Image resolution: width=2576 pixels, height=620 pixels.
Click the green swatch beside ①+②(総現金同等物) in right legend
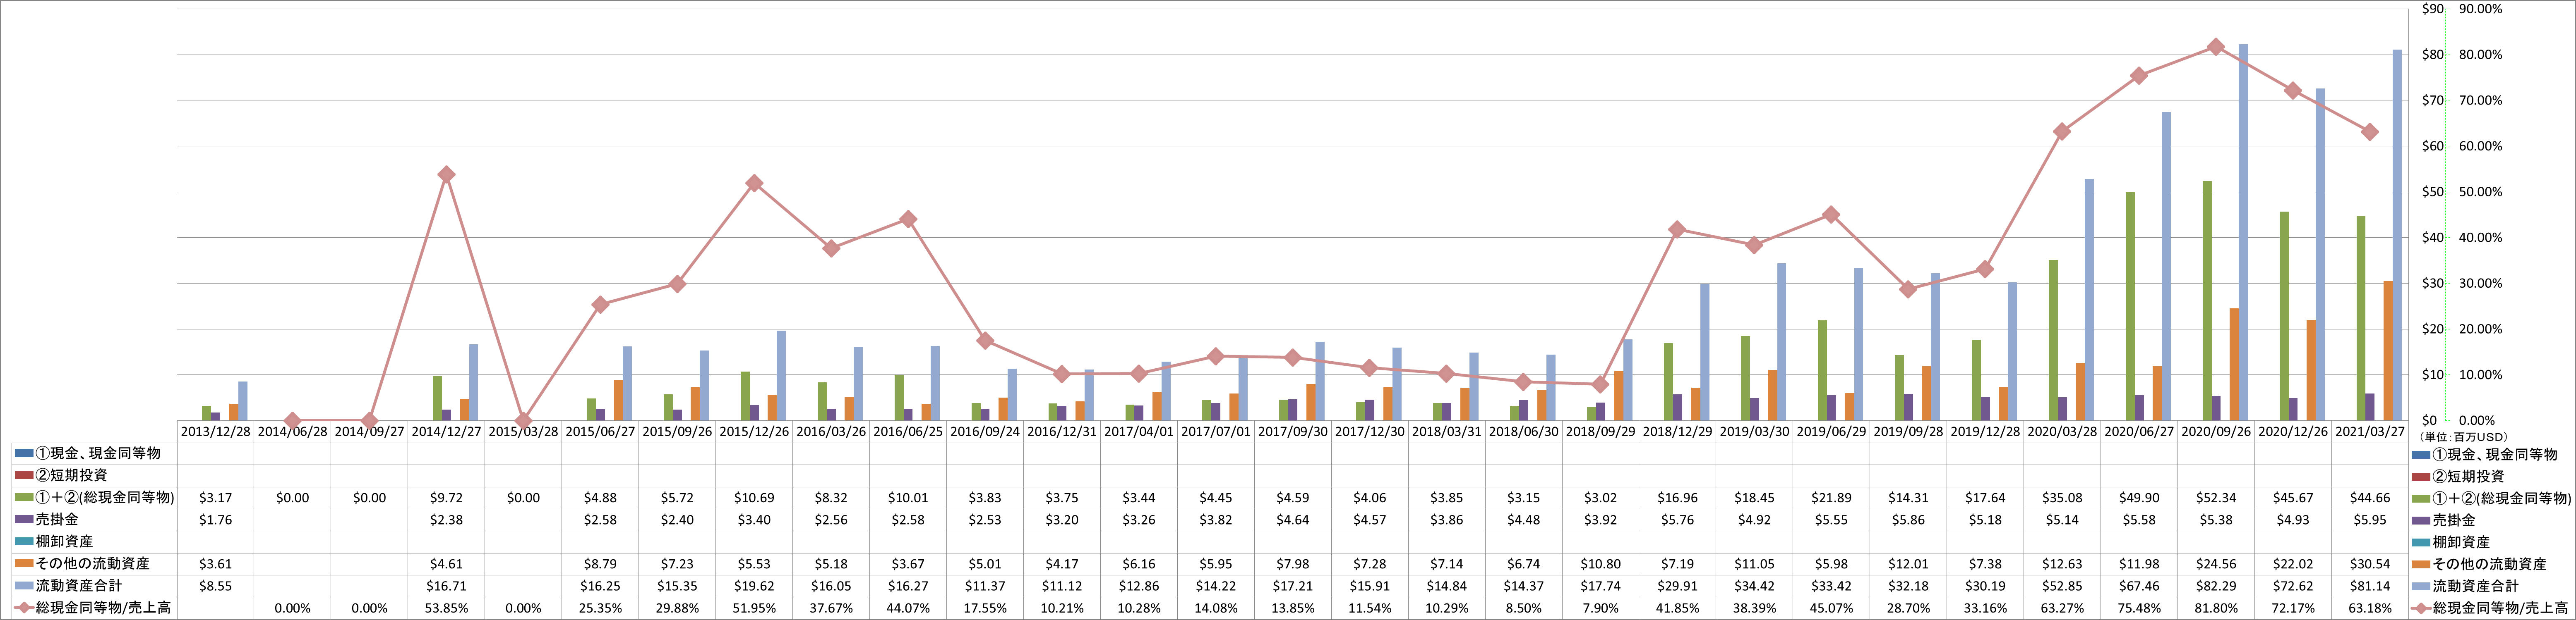coord(2421,498)
